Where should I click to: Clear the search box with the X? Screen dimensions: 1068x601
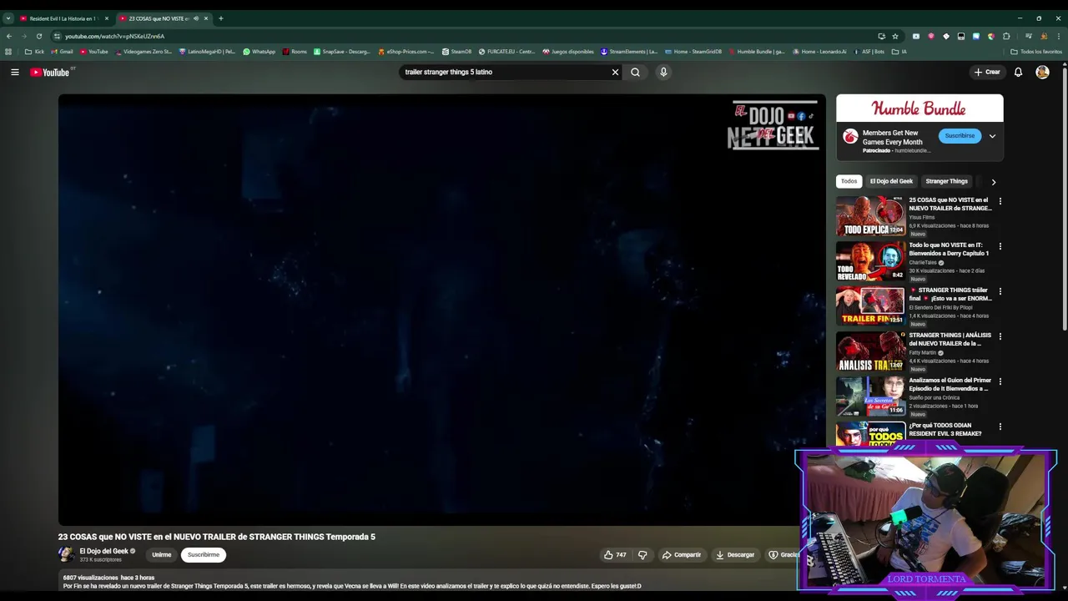pyautogui.click(x=615, y=73)
